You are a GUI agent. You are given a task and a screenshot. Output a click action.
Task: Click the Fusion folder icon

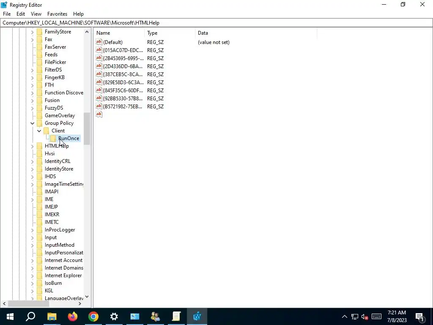coord(39,100)
